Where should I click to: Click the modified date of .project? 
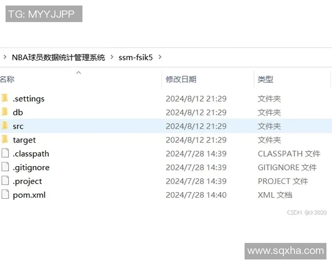point(196,181)
